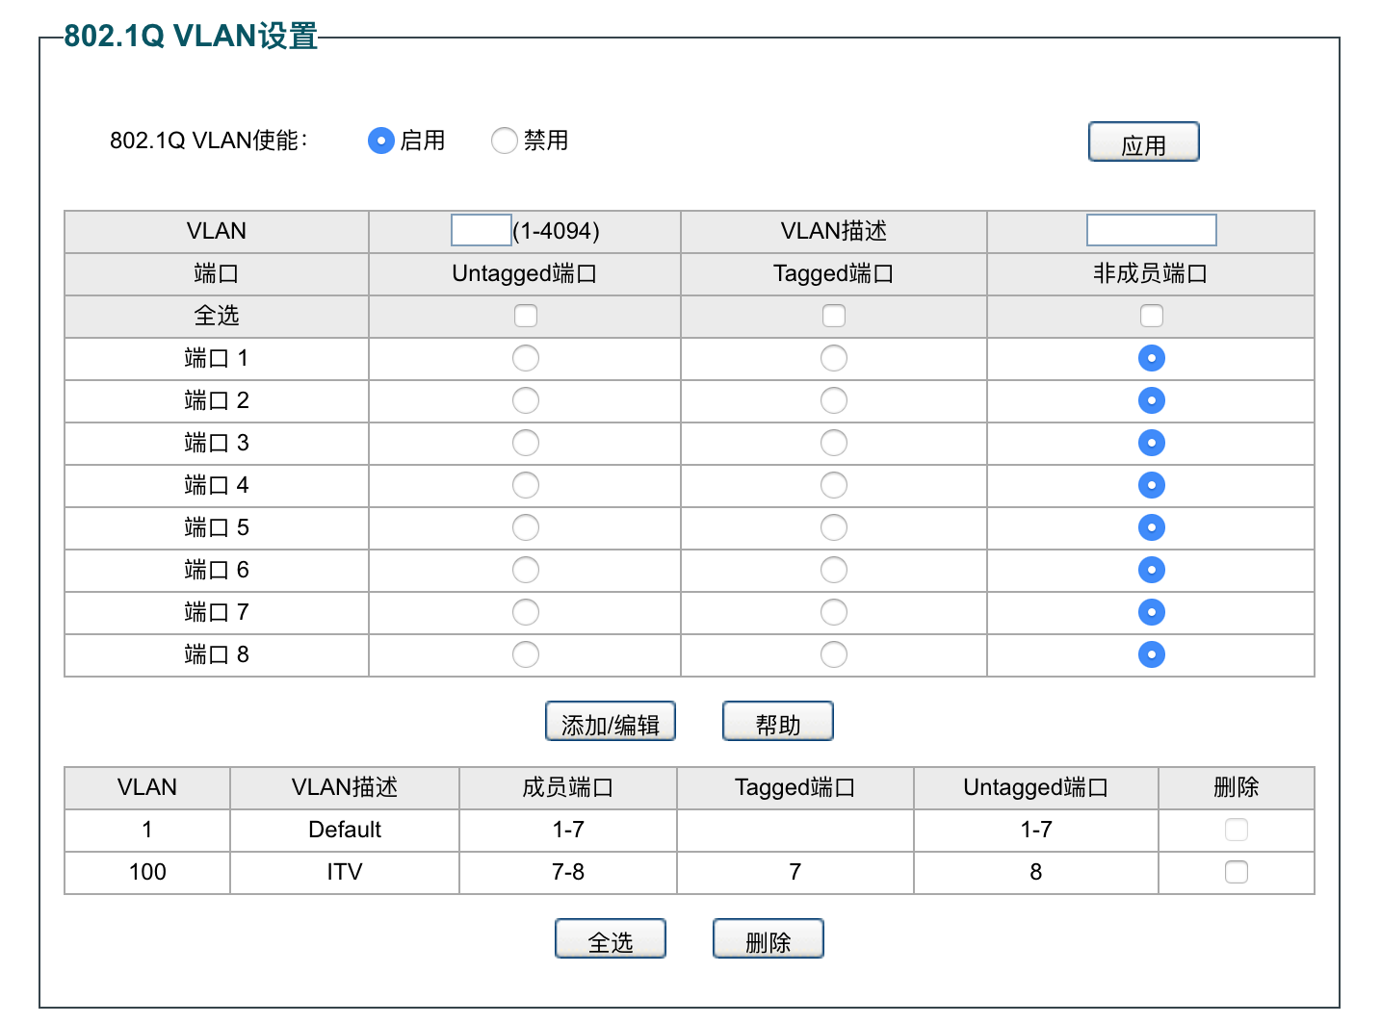Tick delete checkbox for VLAN 100 ITV

(x=1236, y=872)
